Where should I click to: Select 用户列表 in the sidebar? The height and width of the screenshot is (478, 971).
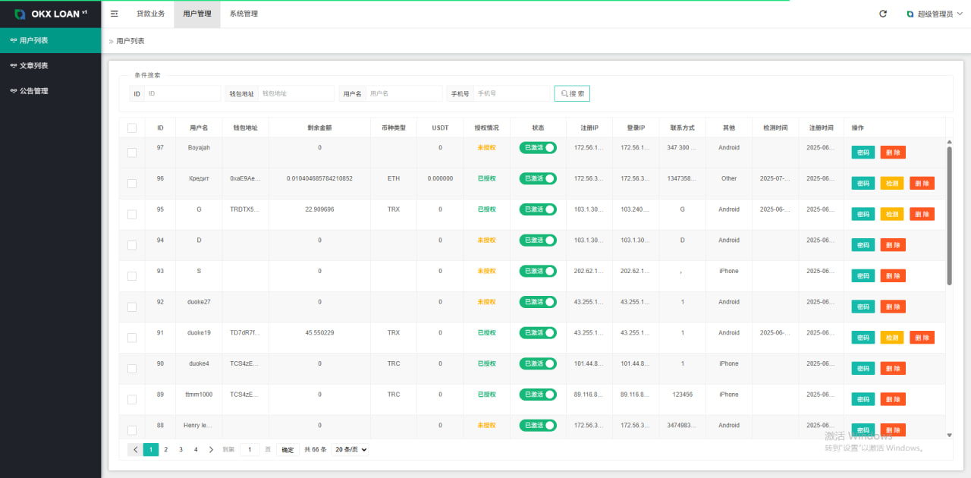click(x=50, y=40)
